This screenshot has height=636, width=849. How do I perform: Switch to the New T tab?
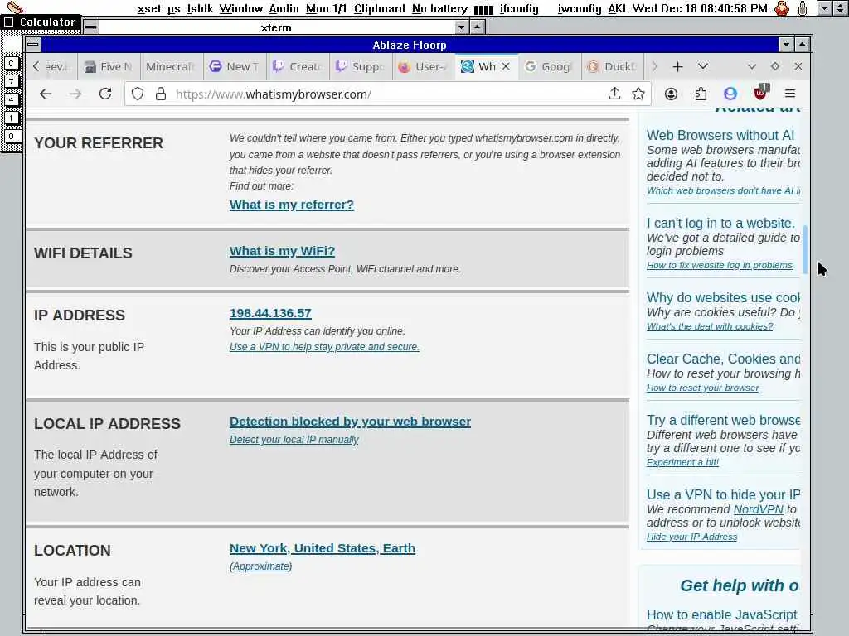235,66
